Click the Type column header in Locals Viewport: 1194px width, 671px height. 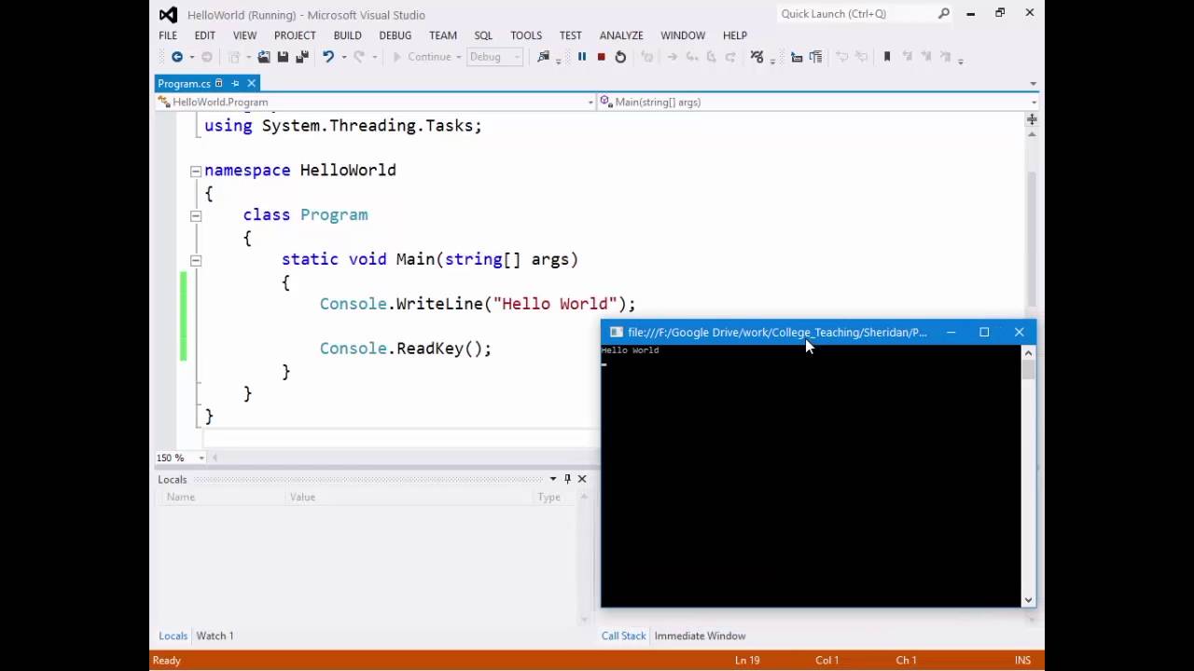(548, 497)
